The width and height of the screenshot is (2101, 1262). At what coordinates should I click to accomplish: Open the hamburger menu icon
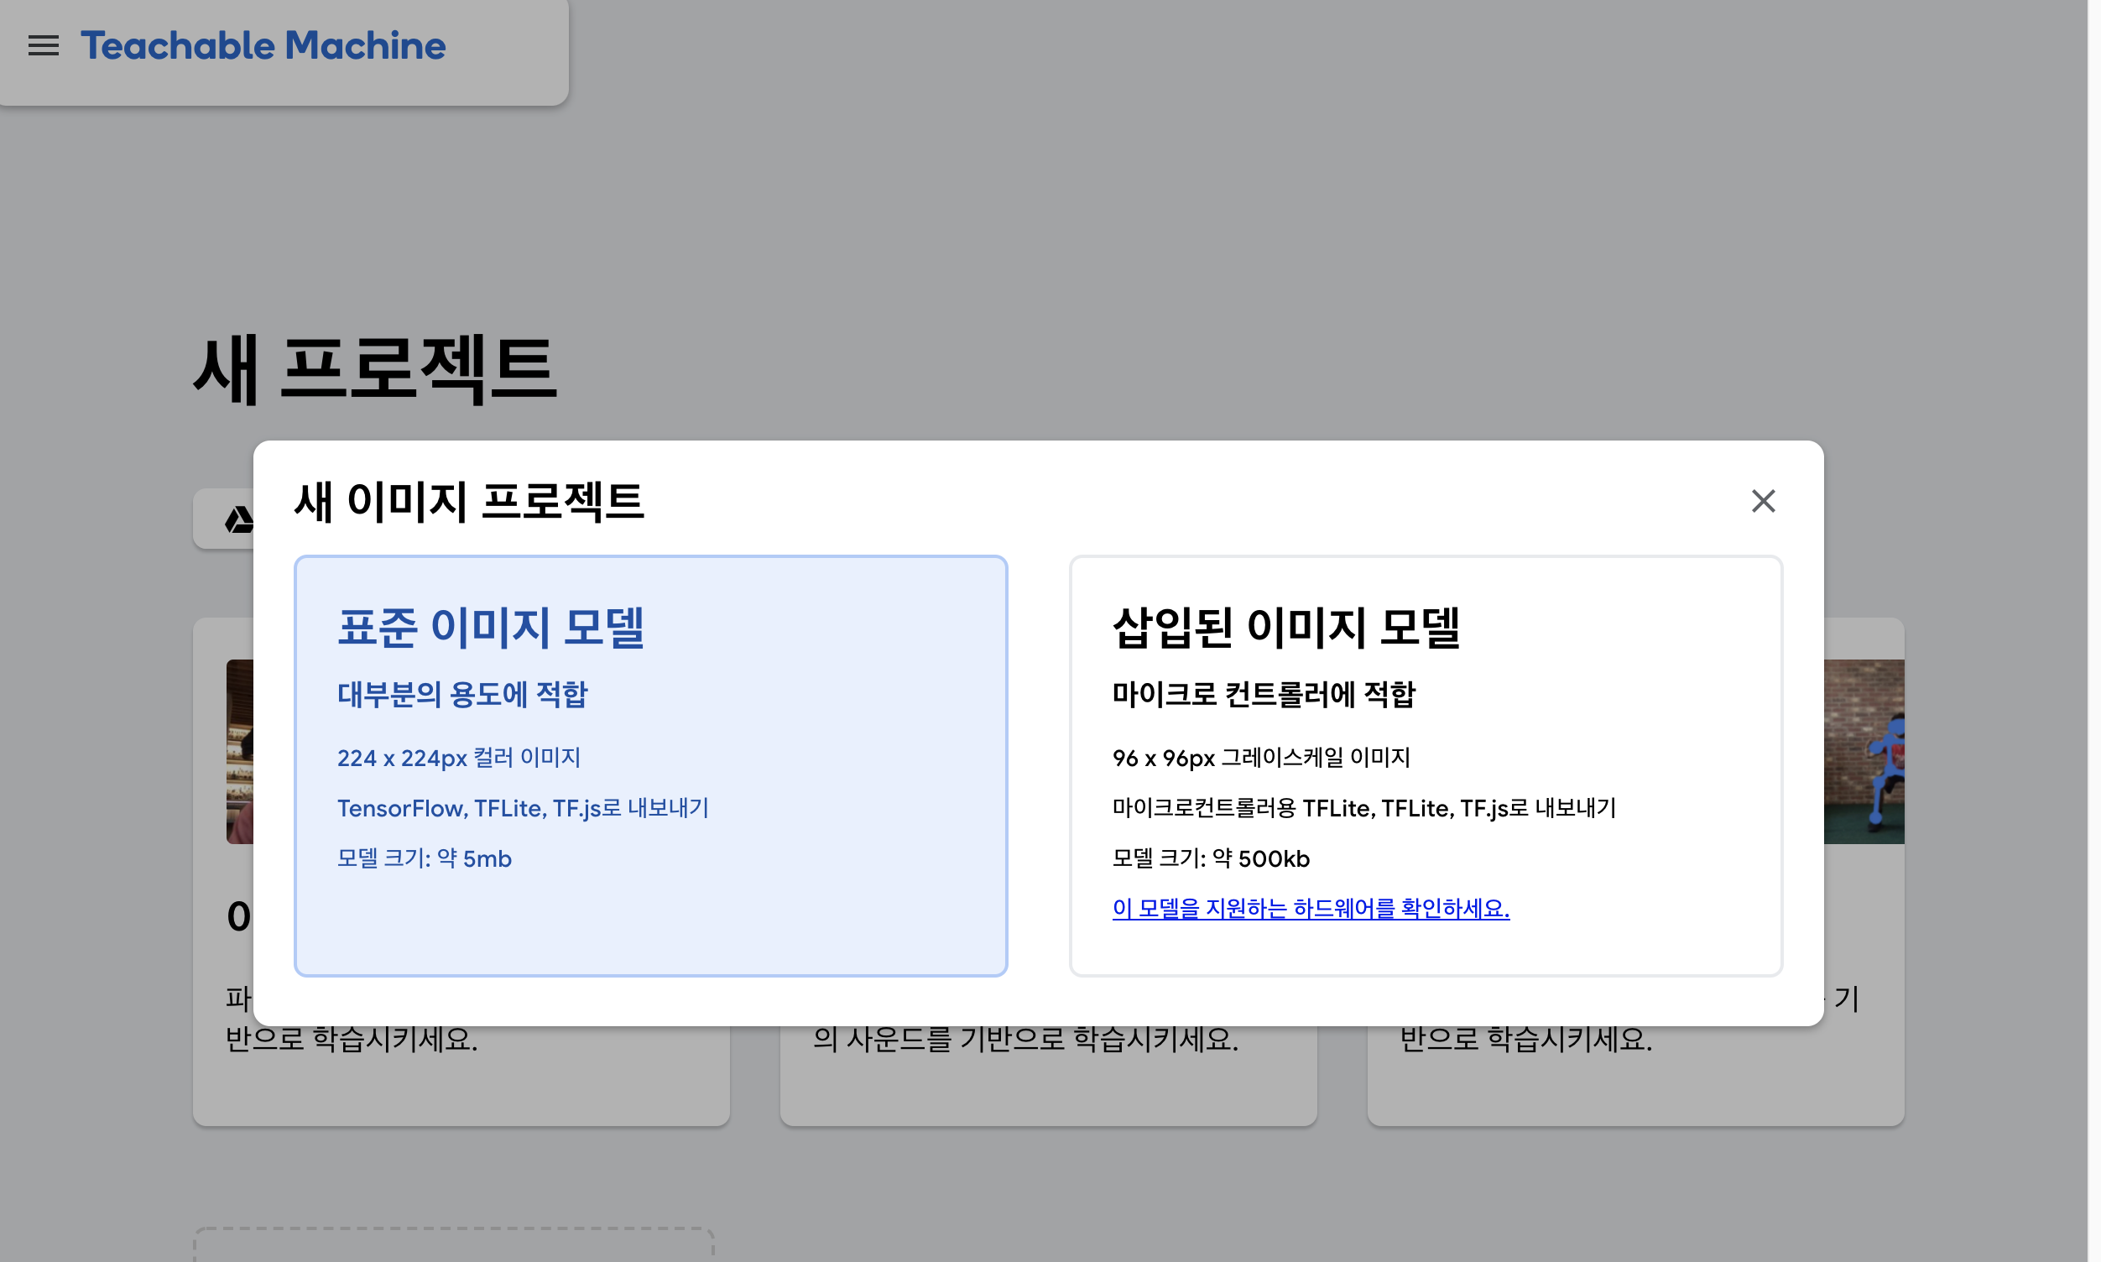(44, 46)
